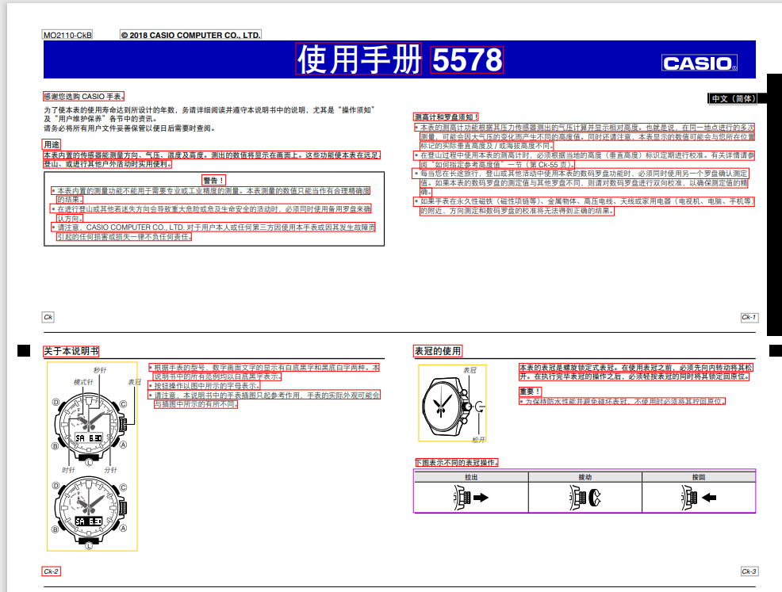
Task: Click the 模式针 label in watch diagram
Action: (83, 382)
